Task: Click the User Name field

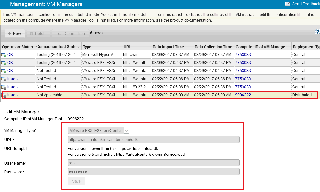Action: 153,163
